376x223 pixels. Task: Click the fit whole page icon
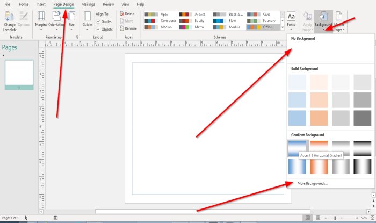point(372,218)
